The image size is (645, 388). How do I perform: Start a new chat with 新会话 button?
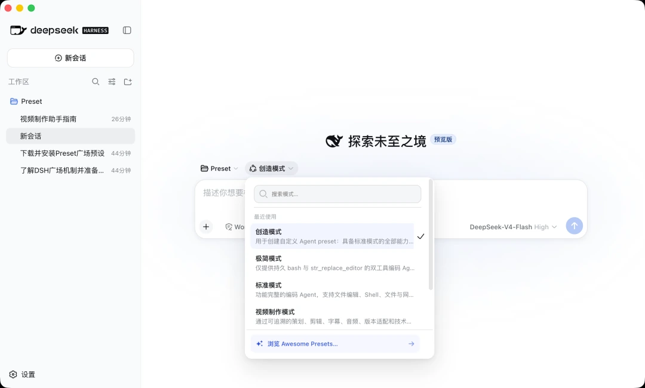[70, 58]
